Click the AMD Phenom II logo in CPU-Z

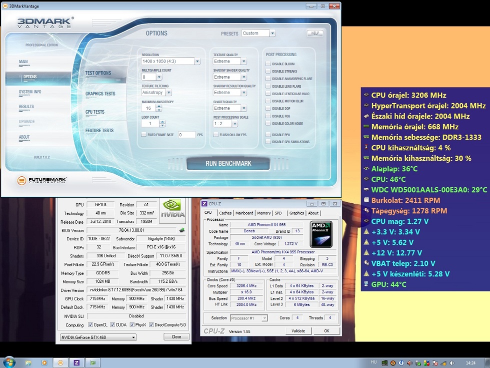click(x=321, y=234)
